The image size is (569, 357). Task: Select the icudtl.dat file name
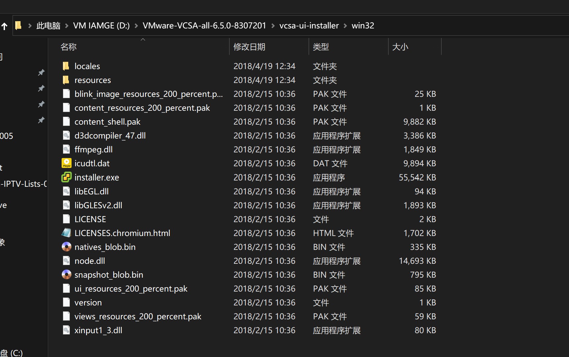coord(92,163)
